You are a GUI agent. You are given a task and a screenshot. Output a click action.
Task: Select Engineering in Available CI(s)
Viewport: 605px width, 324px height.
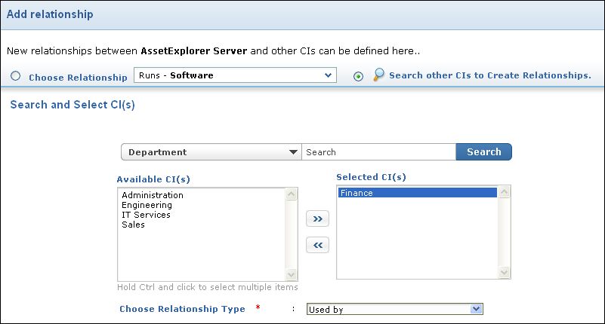147,205
